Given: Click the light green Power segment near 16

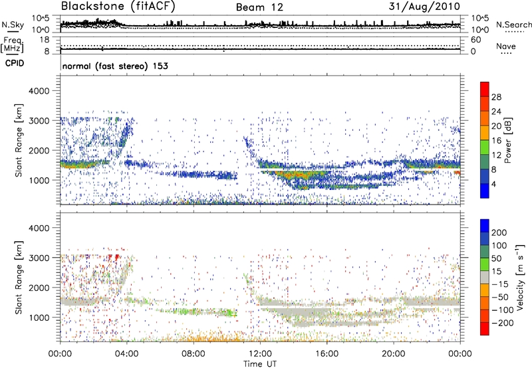Looking at the screenshot, I should pos(485,147).
